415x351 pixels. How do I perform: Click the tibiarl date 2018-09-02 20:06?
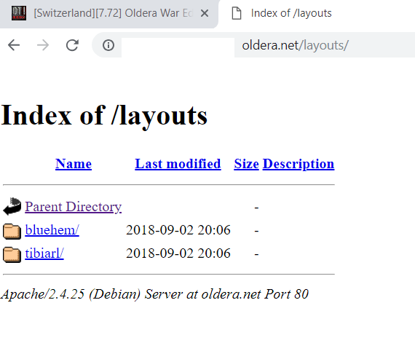pos(178,253)
